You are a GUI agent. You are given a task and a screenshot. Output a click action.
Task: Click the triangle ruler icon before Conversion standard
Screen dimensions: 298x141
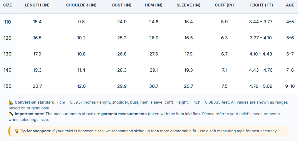(x=11, y=102)
